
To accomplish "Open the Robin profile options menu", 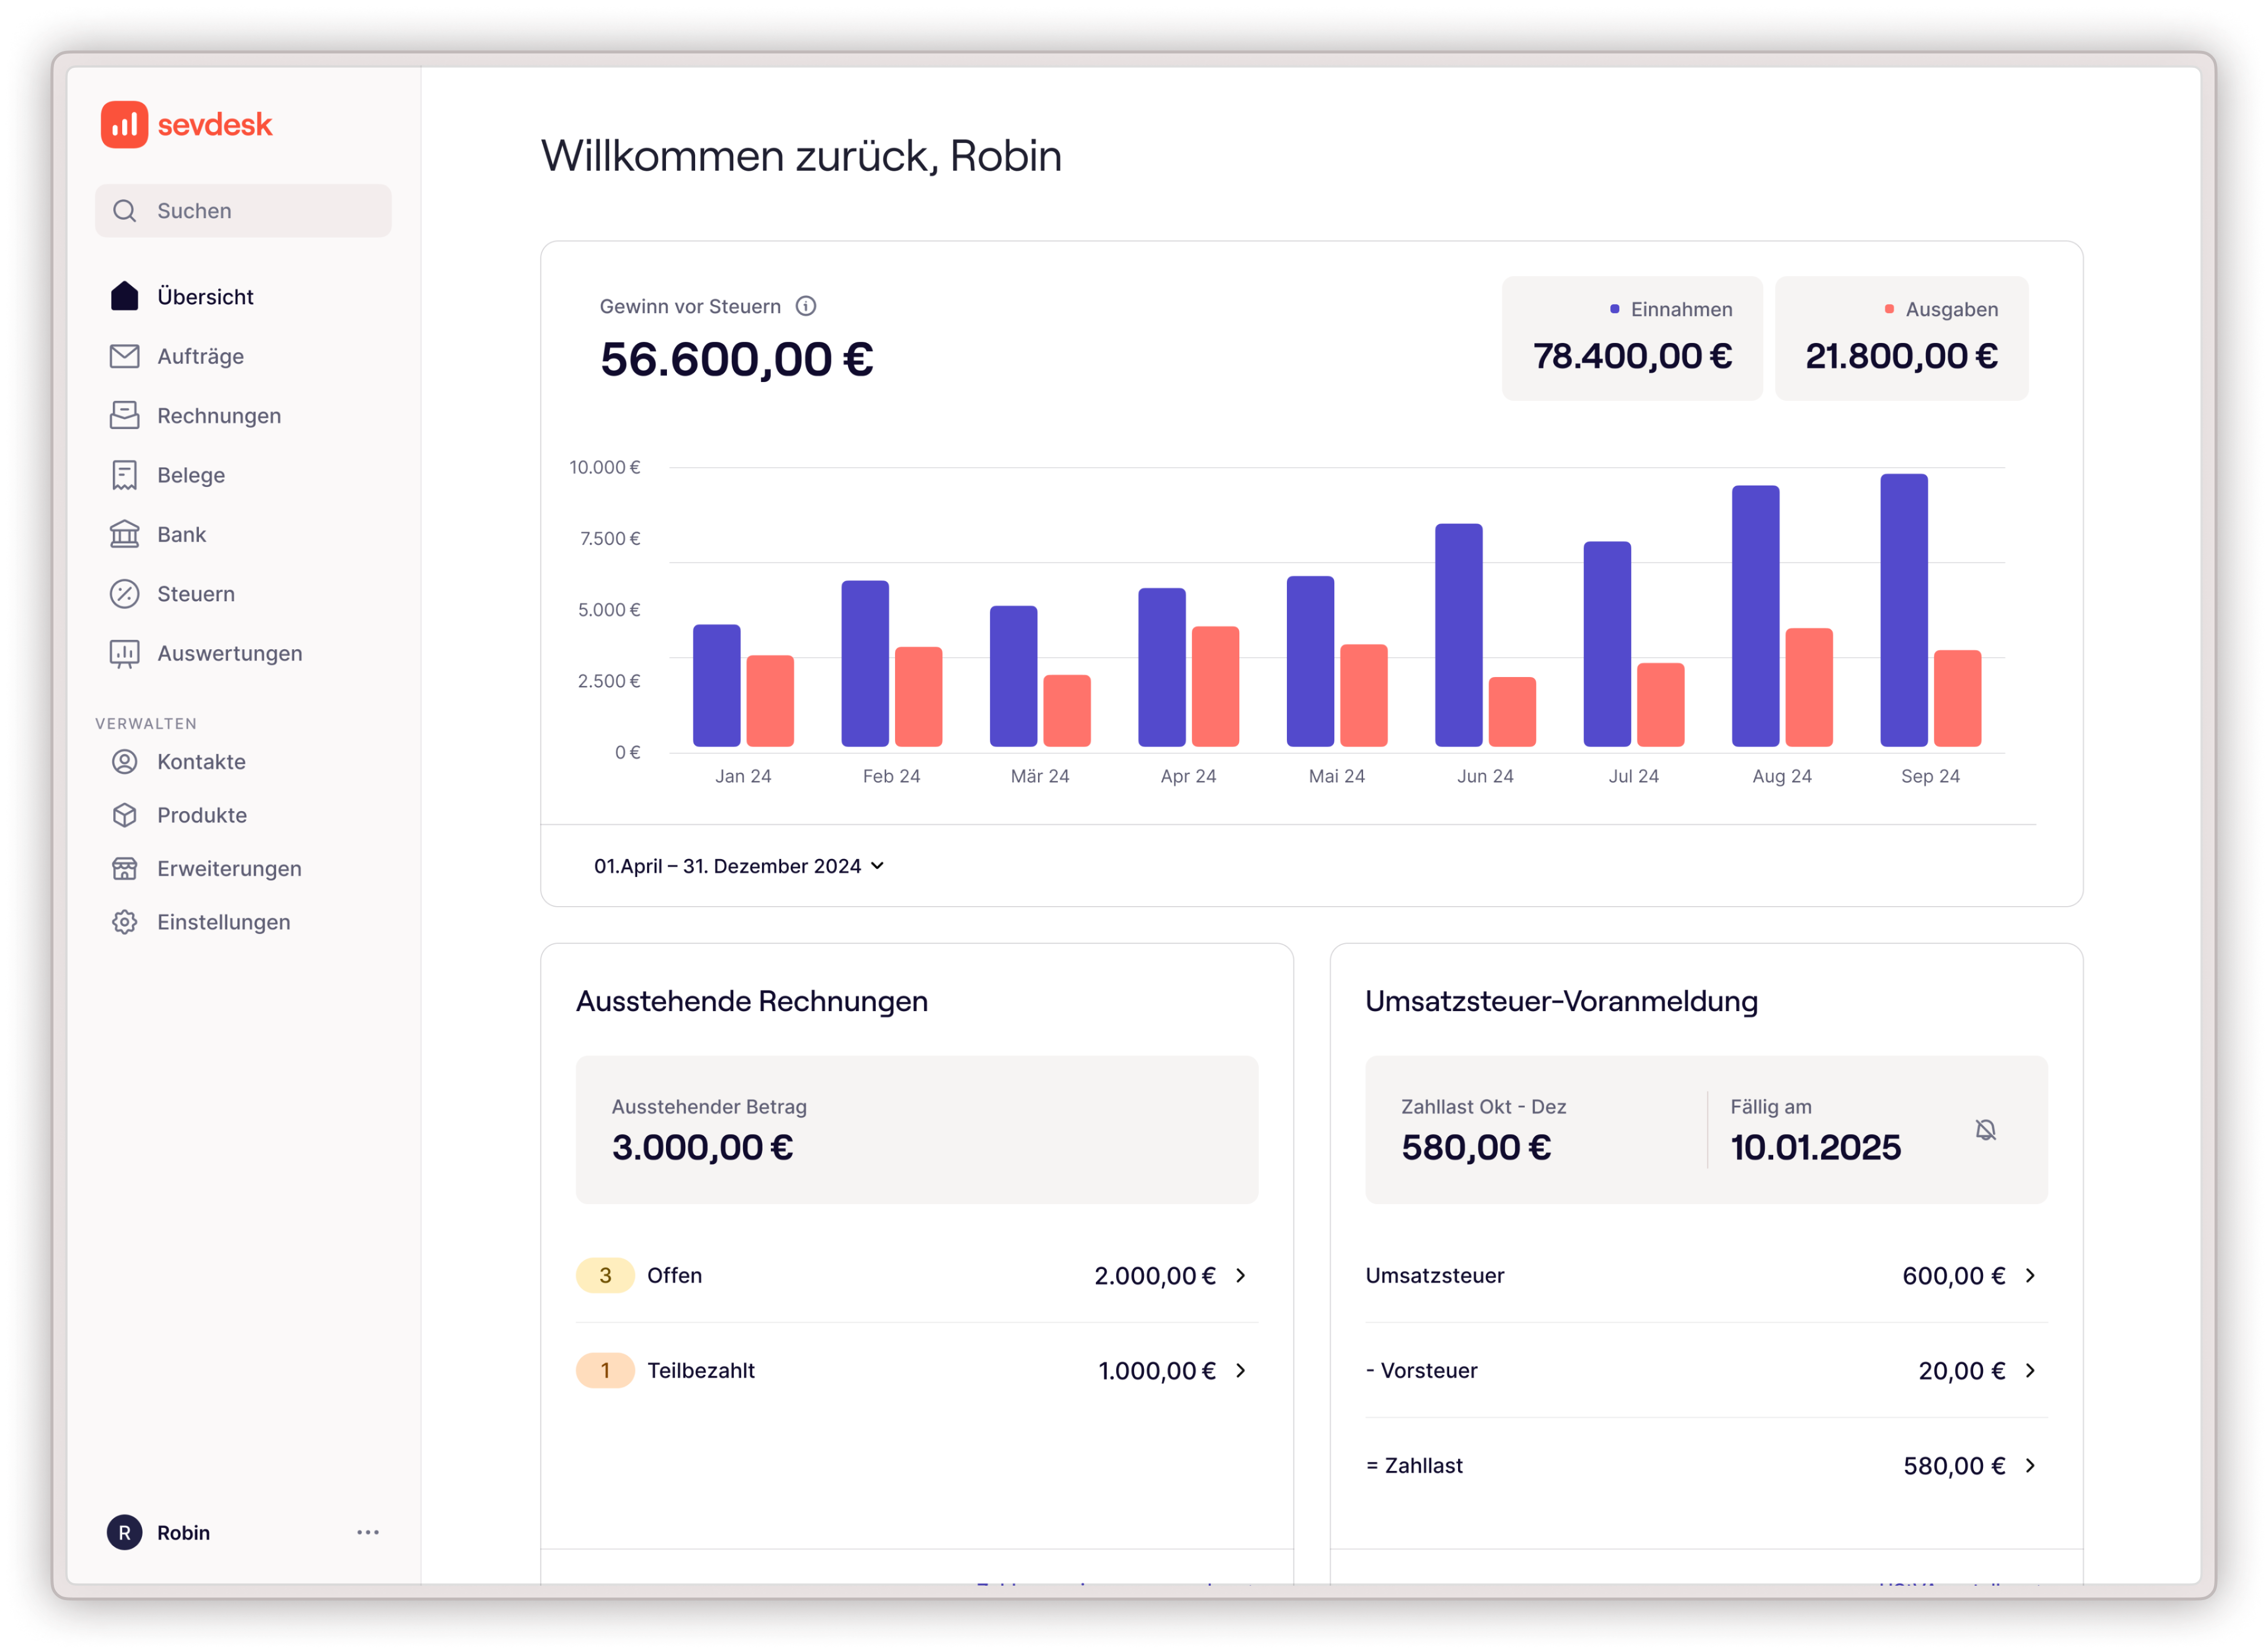I will click(x=369, y=1532).
